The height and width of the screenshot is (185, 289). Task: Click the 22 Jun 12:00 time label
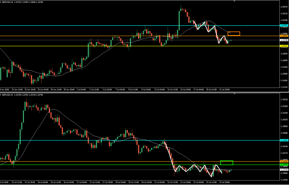click(x=17, y=90)
